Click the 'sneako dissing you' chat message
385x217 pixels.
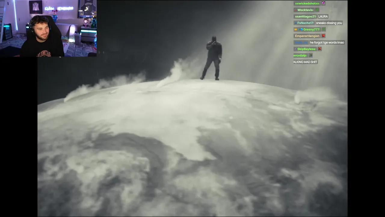click(329, 23)
